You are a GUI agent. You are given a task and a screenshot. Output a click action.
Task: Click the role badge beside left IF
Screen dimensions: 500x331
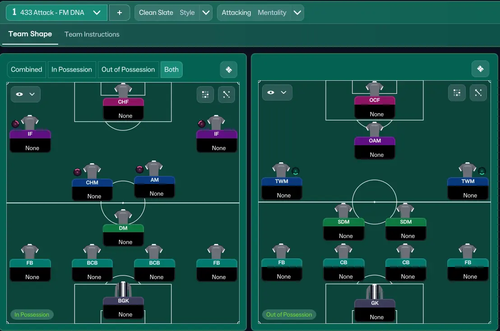pyautogui.click(x=15, y=124)
